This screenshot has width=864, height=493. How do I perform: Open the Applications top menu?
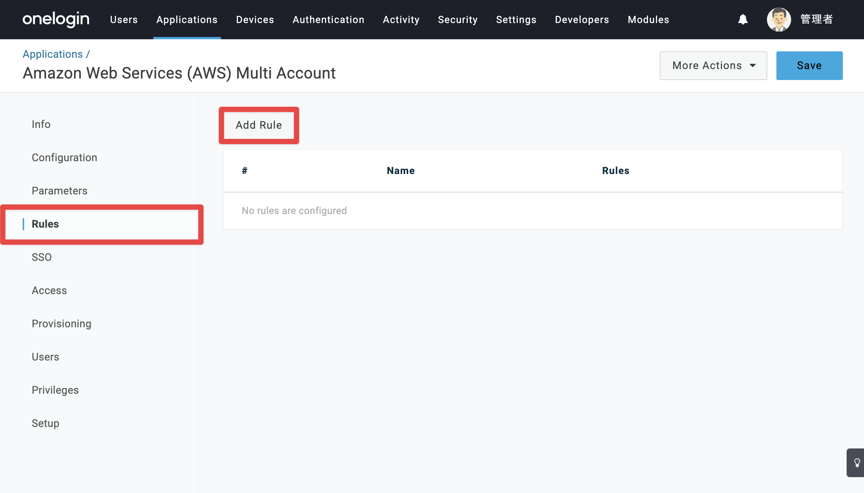click(187, 20)
